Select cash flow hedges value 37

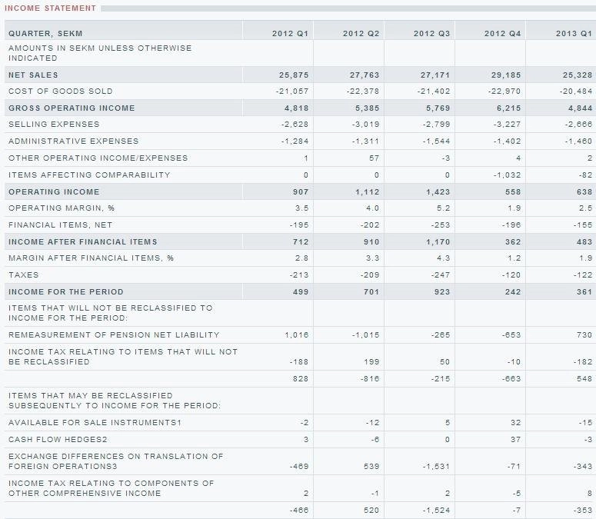point(515,439)
